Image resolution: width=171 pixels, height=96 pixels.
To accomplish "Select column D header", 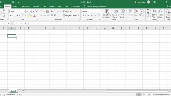I will [x=29, y=28].
